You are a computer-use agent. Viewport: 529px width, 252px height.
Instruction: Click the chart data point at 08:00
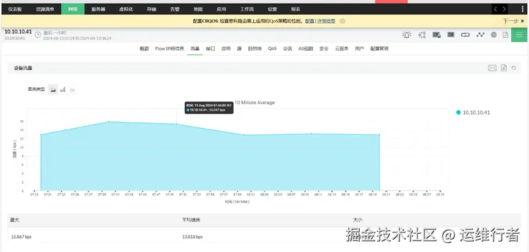tap(244, 135)
